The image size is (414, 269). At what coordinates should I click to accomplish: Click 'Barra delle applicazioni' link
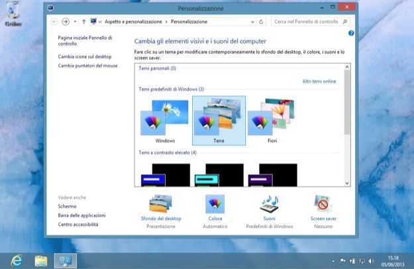(x=82, y=215)
